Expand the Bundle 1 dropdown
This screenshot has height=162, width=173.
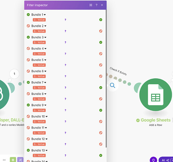coord(38,15)
